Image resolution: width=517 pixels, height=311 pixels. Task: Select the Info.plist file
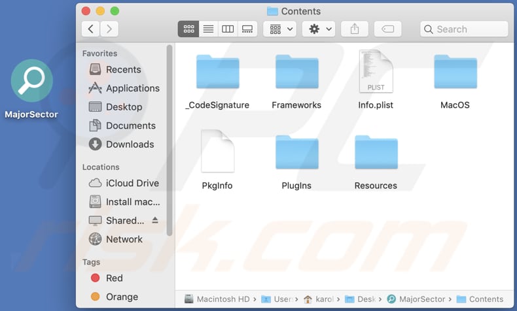(x=376, y=71)
